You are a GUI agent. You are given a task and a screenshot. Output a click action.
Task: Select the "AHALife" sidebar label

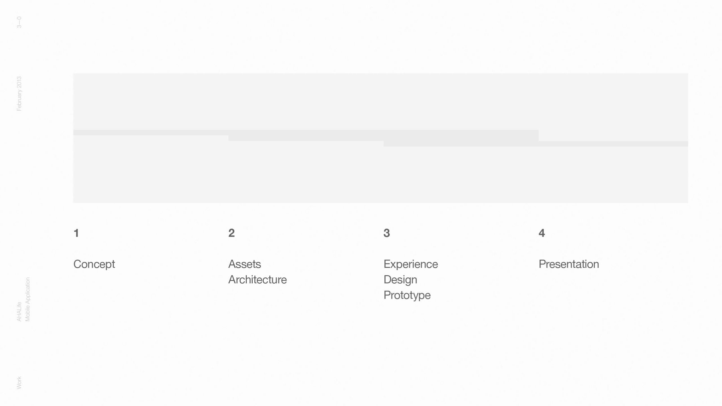click(x=19, y=312)
